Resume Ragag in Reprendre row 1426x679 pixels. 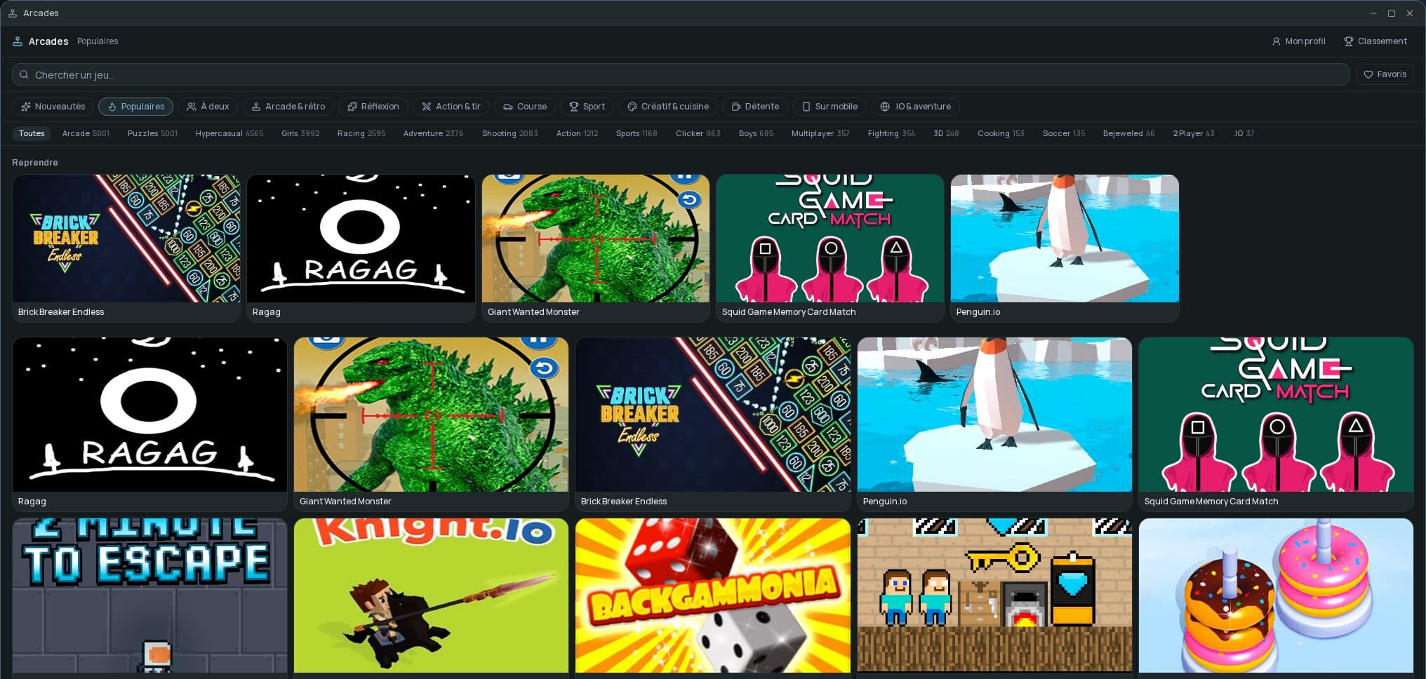[361, 248]
